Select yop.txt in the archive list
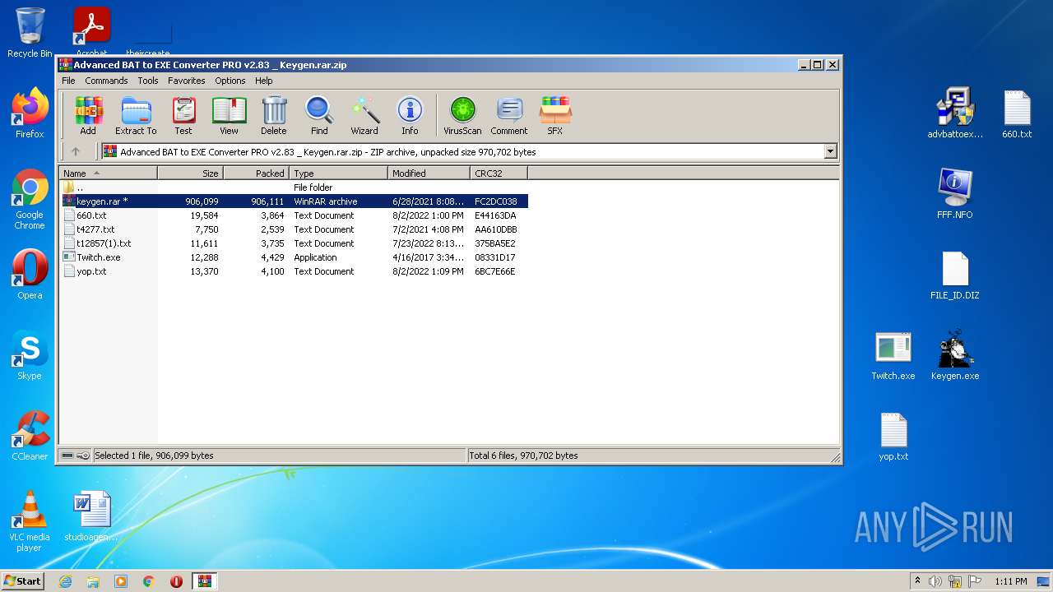 click(x=294, y=271)
